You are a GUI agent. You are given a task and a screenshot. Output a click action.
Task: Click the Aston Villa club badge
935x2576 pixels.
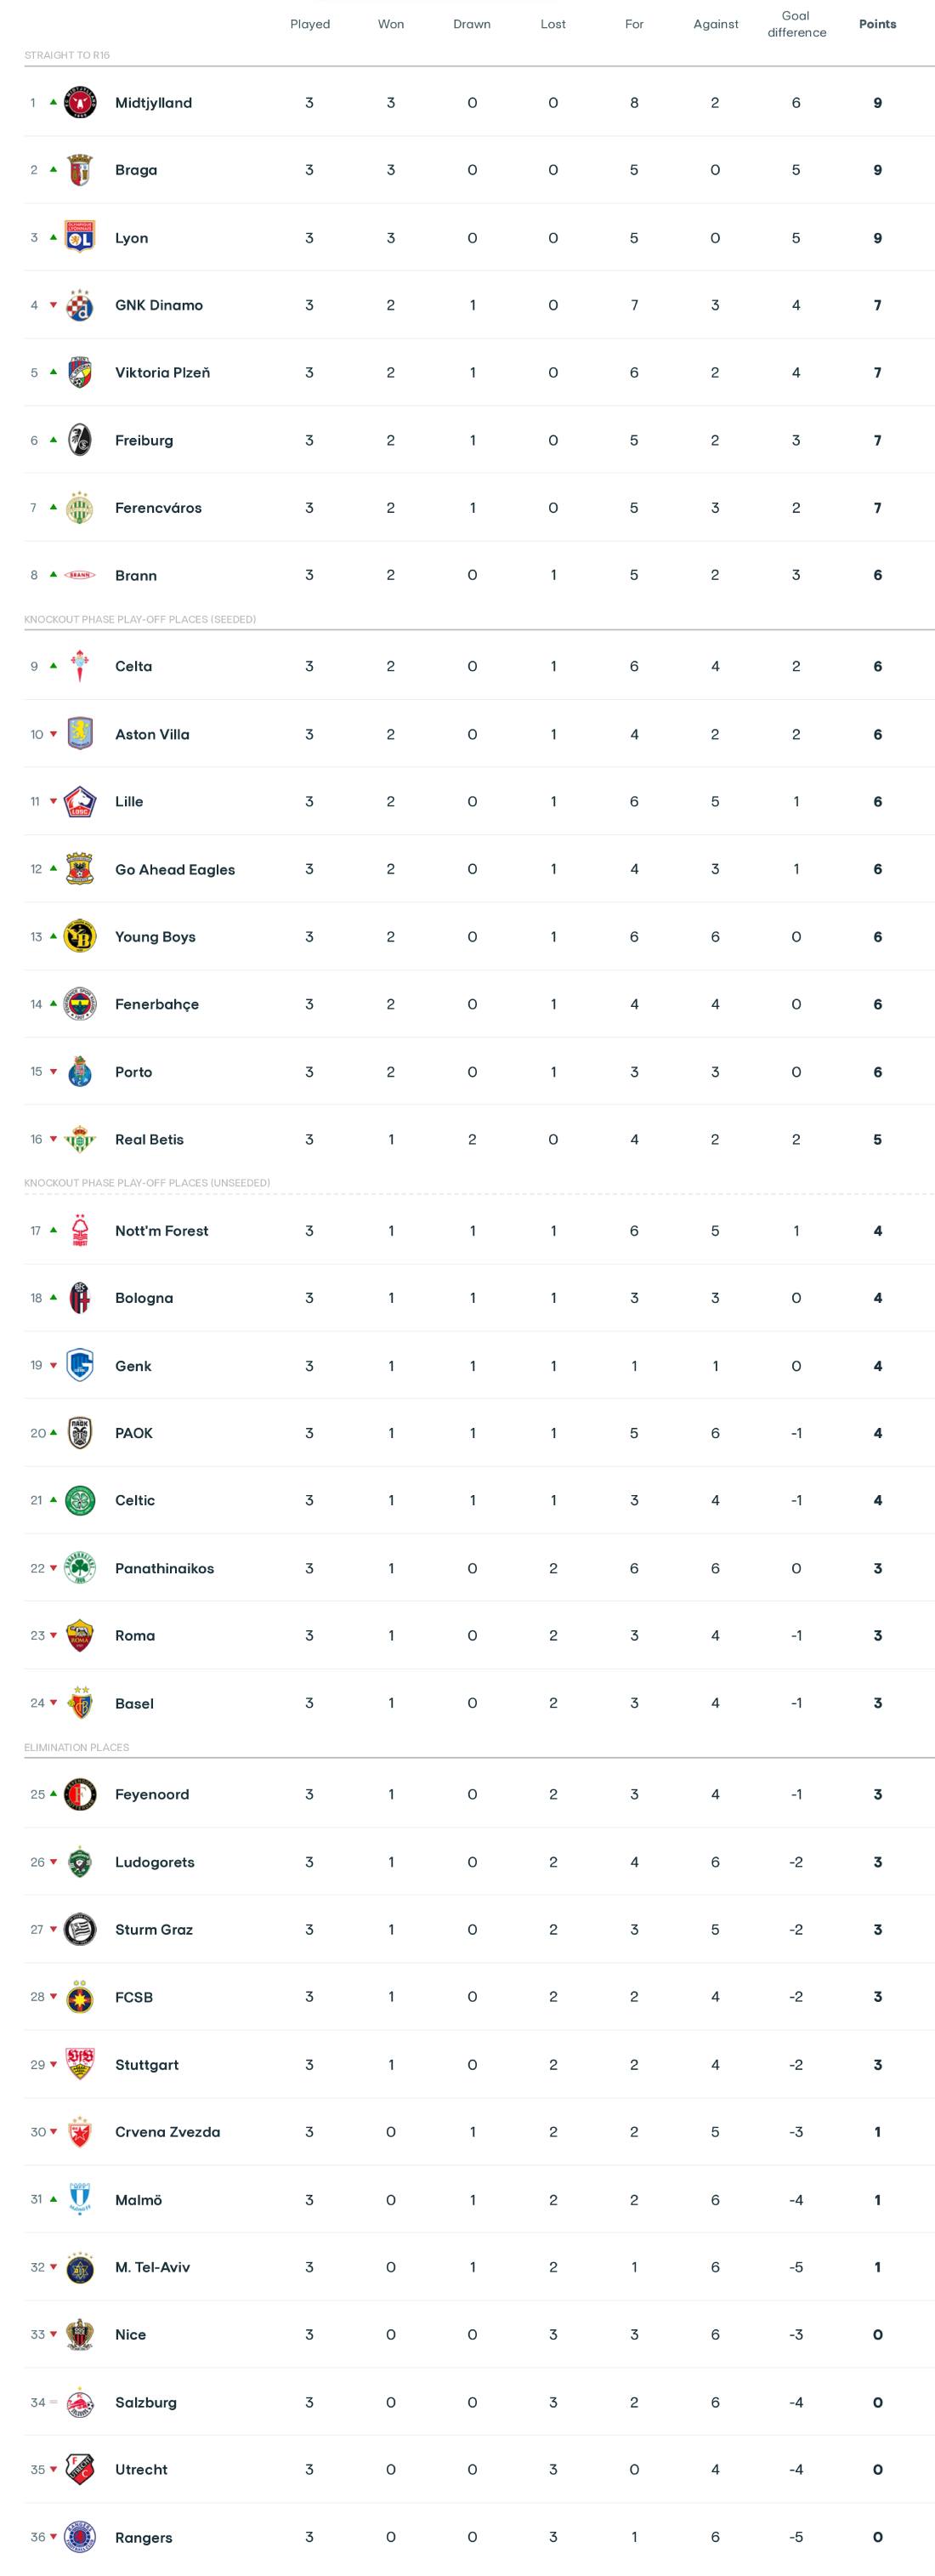(x=79, y=734)
